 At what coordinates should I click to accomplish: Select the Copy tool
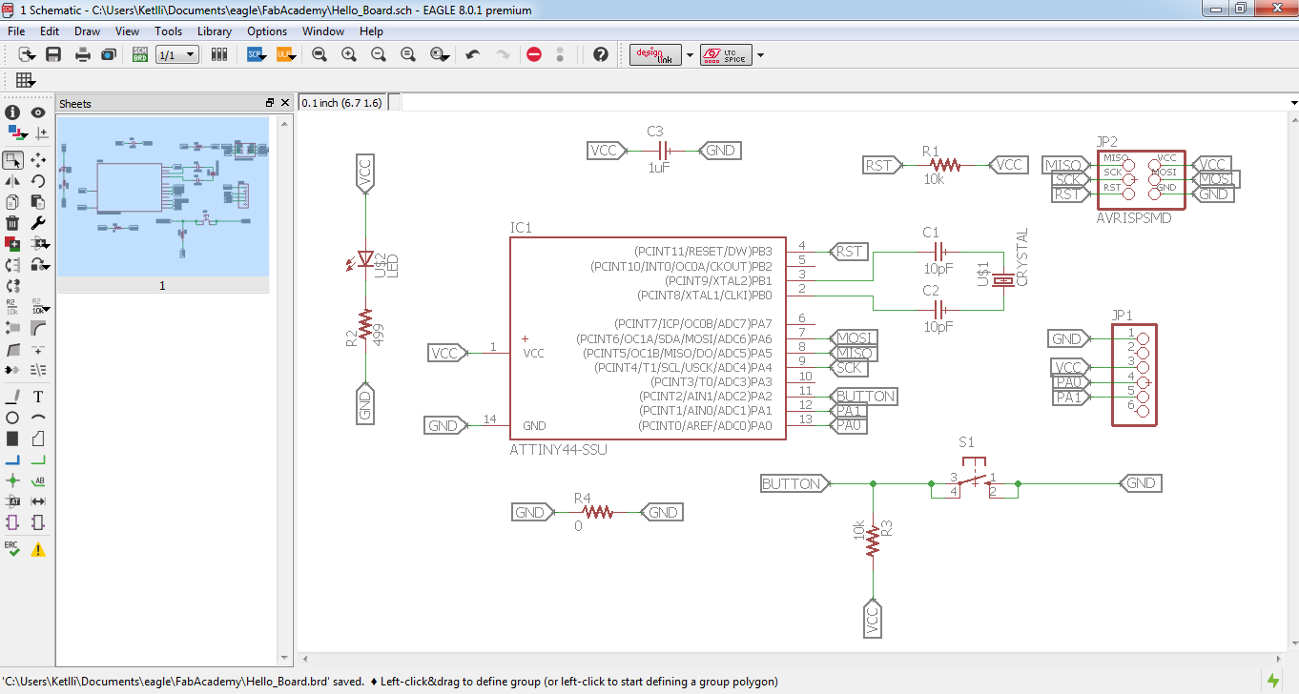pos(13,201)
